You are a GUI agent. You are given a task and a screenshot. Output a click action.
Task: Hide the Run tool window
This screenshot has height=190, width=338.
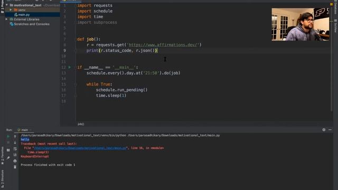click(x=330, y=130)
